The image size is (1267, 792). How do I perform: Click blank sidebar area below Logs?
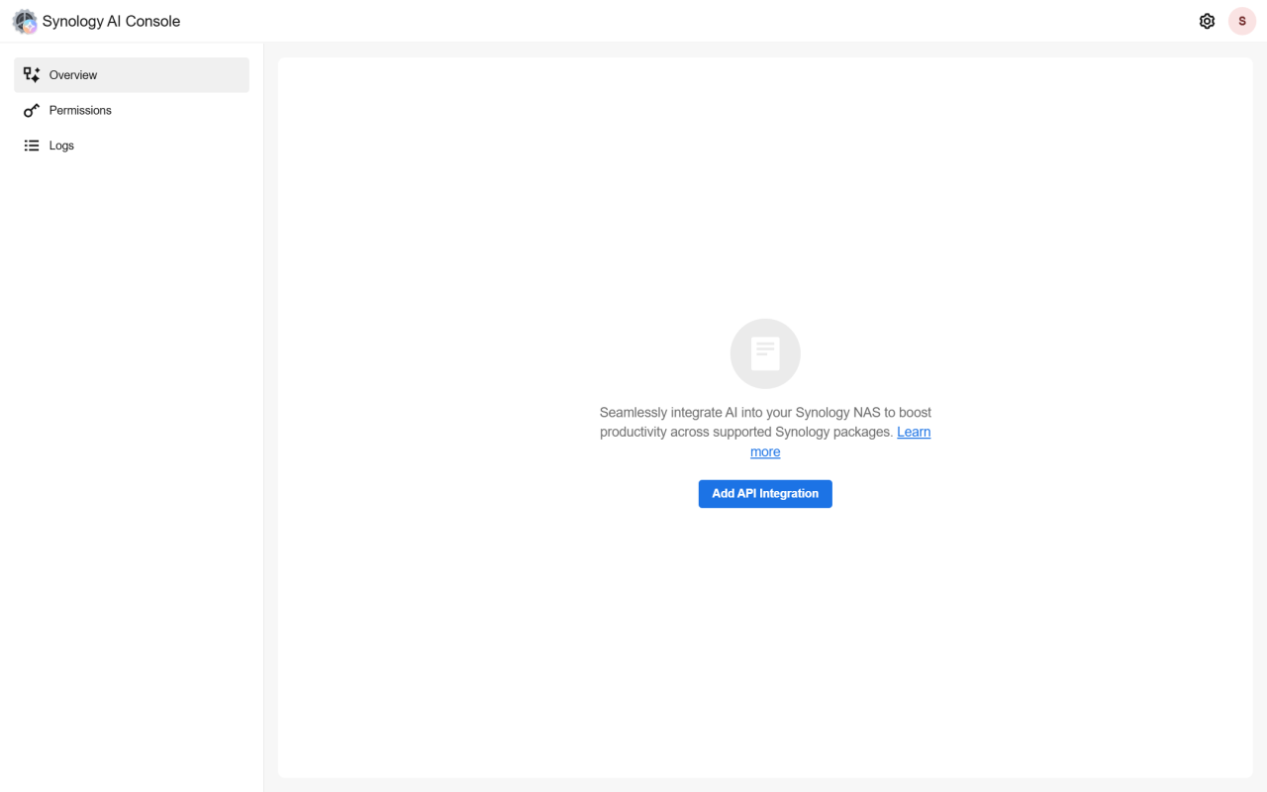click(132, 445)
